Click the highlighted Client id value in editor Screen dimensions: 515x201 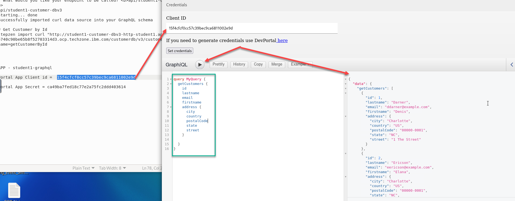(x=96, y=77)
